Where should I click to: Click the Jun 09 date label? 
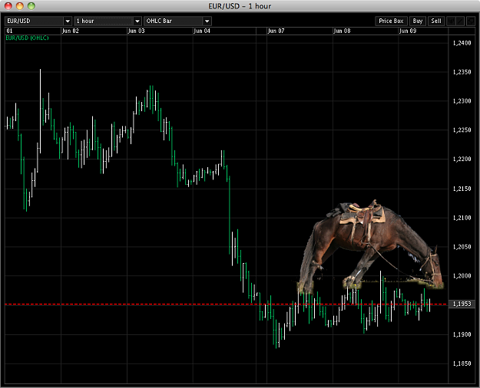[408, 31]
